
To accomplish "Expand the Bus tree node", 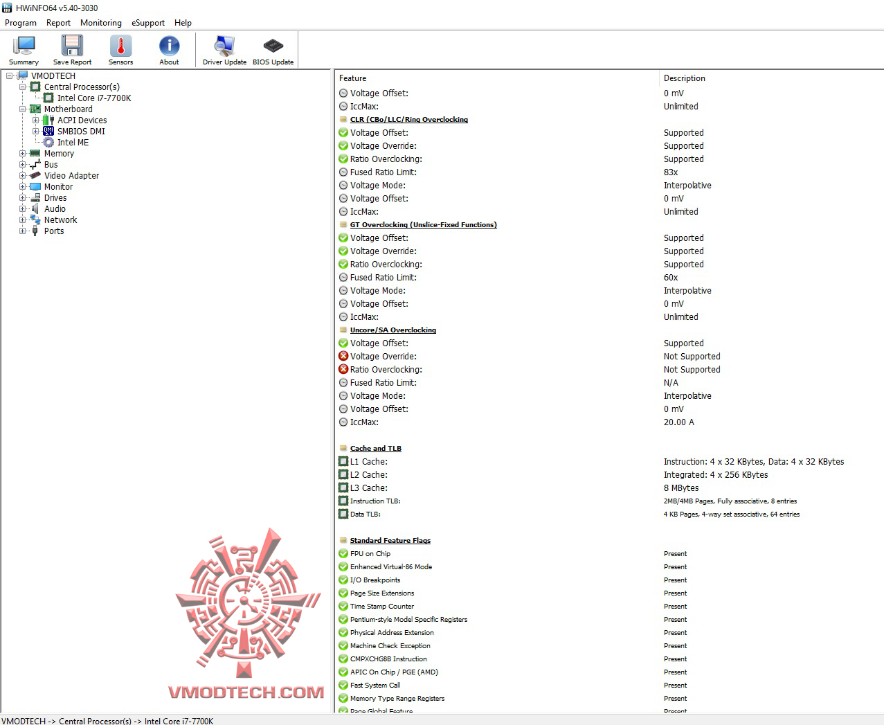I will [22, 165].
